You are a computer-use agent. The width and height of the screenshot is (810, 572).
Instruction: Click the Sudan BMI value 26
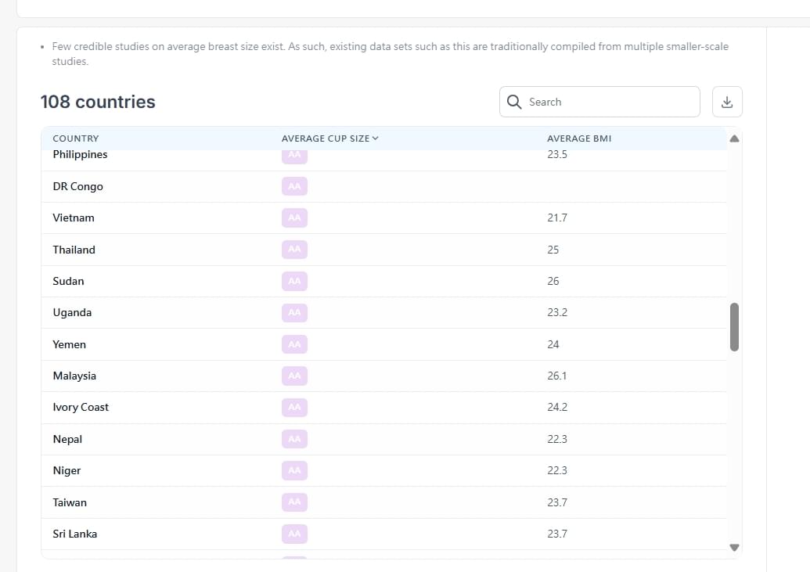pyautogui.click(x=553, y=281)
